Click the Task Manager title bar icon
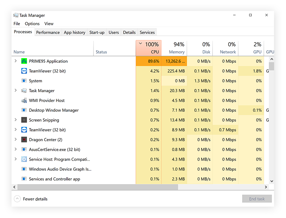Viewport: 286px width, 218px height. tap(16, 15)
